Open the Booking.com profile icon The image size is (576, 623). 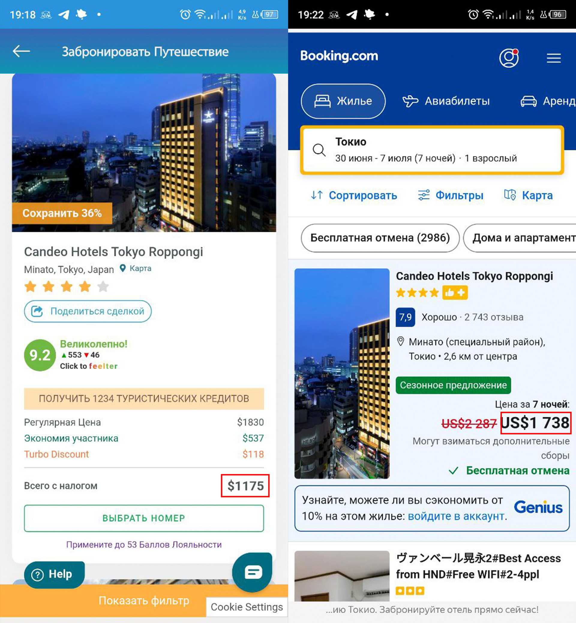click(509, 58)
